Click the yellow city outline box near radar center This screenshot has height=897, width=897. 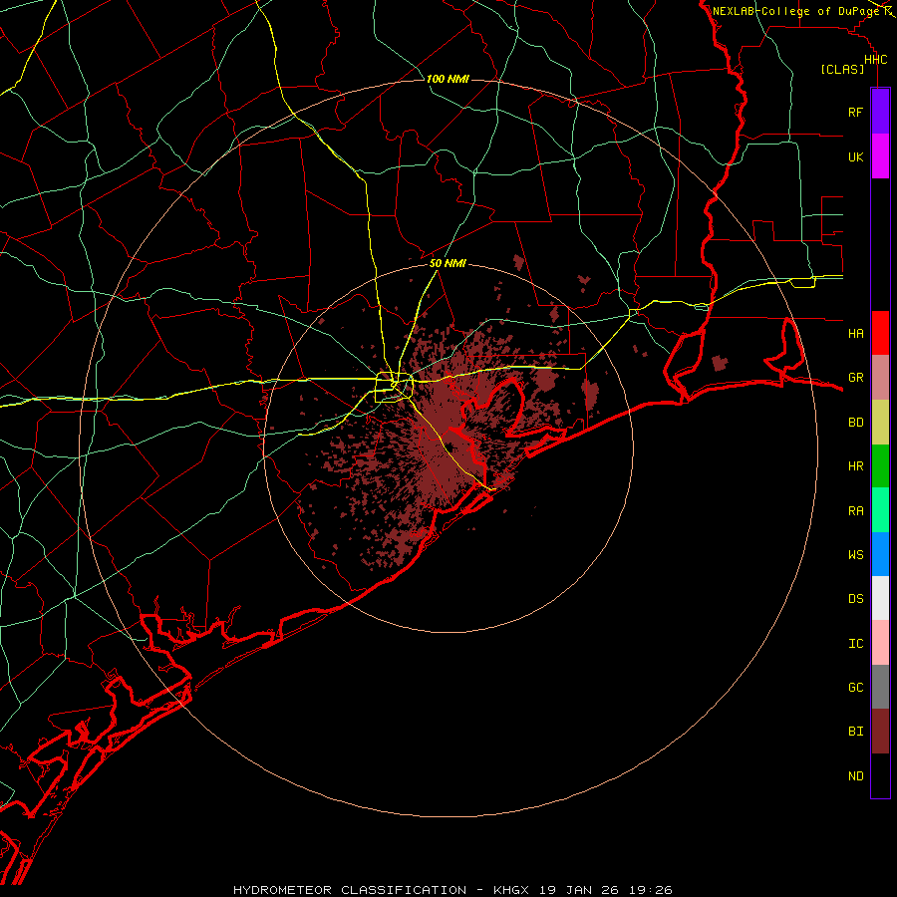point(394,387)
